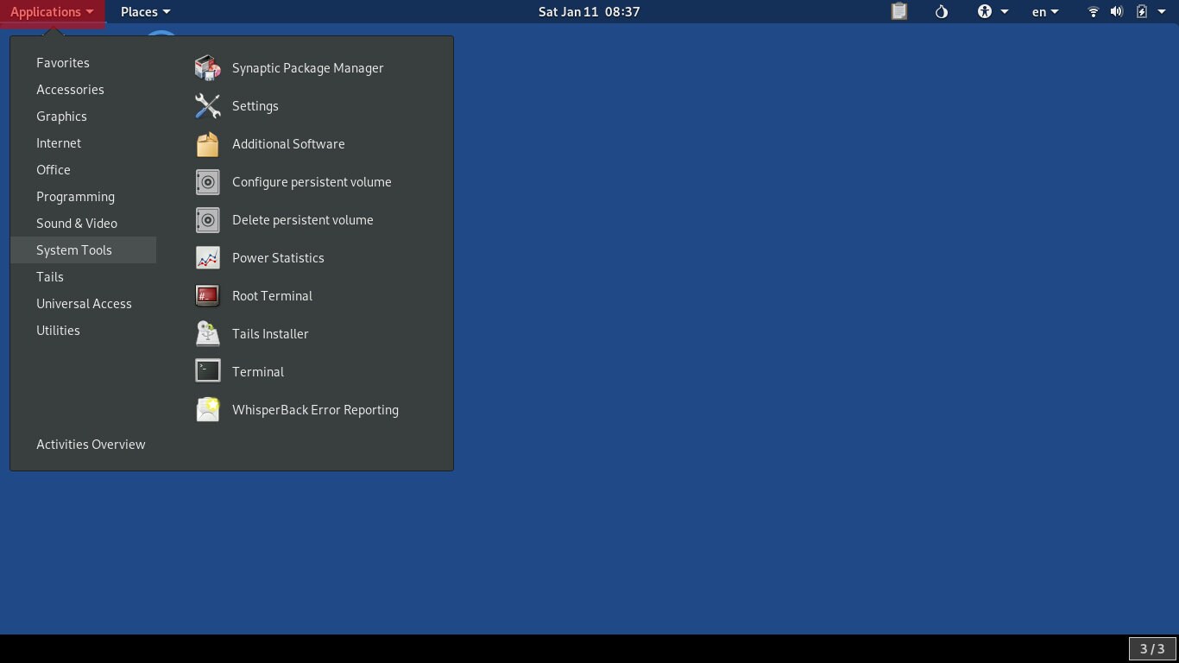Expand the 'en' keyboard layout dropdown
Screen dimensions: 1179x663
tap(1043, 11)
